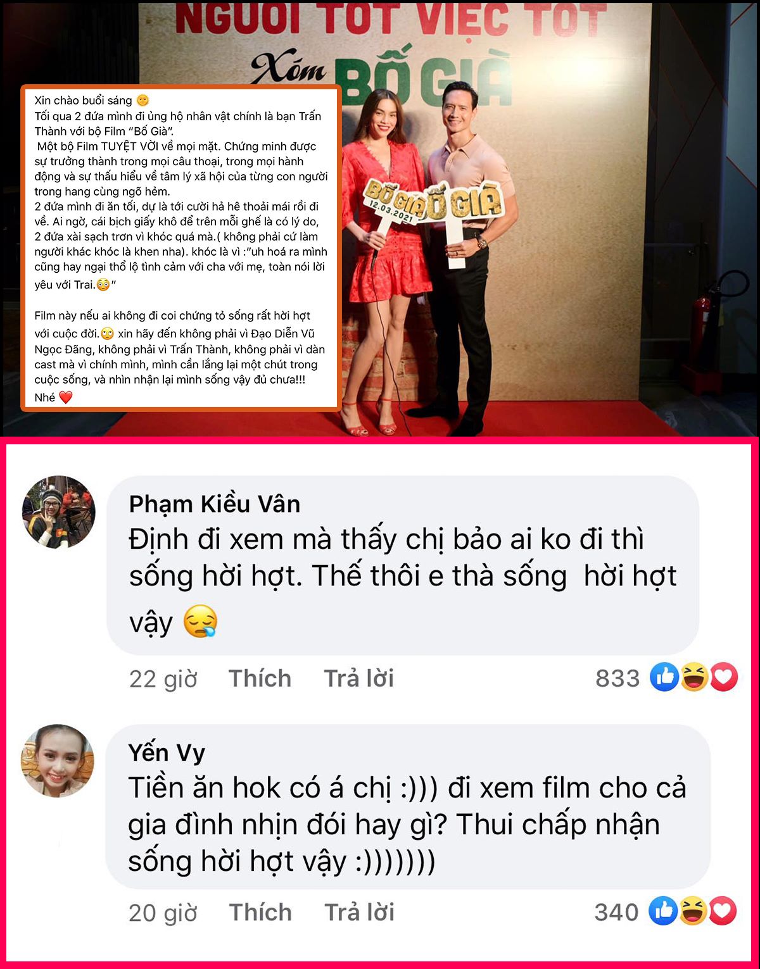Like Phạm Kiều Vân's comment with Thích
This screenshot has width=760, height=969.
(x=260, y=678)
